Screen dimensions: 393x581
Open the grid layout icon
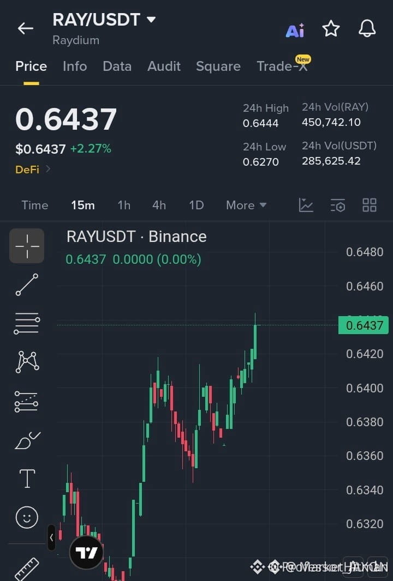pos(369,205)
